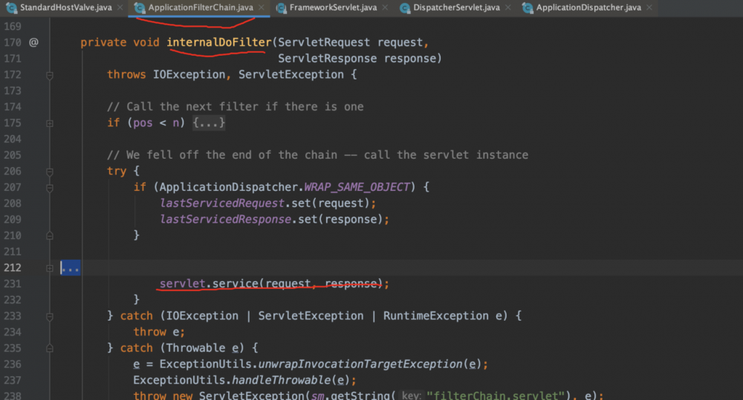
Task: Open the FrameworkServlet.java tab
Action: [333, 7]
